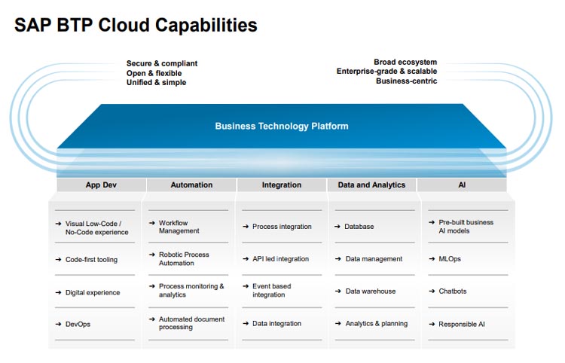Click arrow bullet beside Visual Low-Code experience
565x363 pixels.
tap(58, 224)
